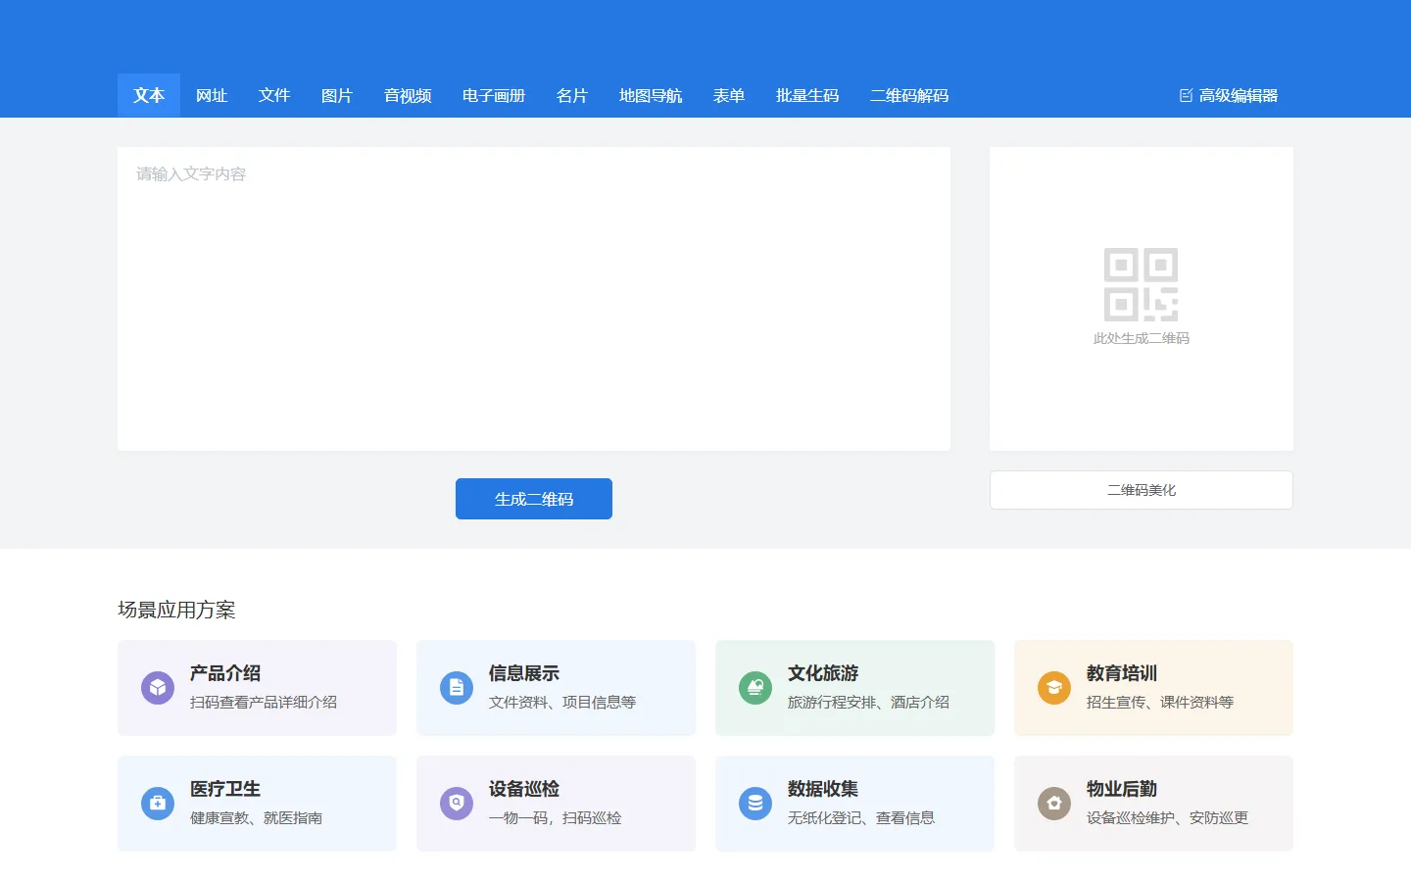Click the text 无纸化登记、查看信息
Image resolution: width=1411 pixels, height=882 pixels.
pyautogui.click(x=861, y=818)
